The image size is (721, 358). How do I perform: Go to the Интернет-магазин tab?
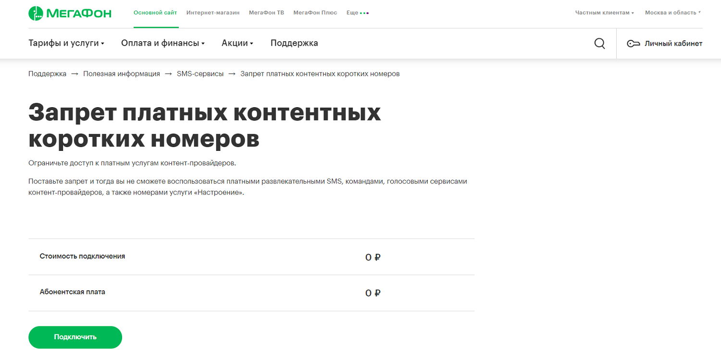click(x=213, y=12)
